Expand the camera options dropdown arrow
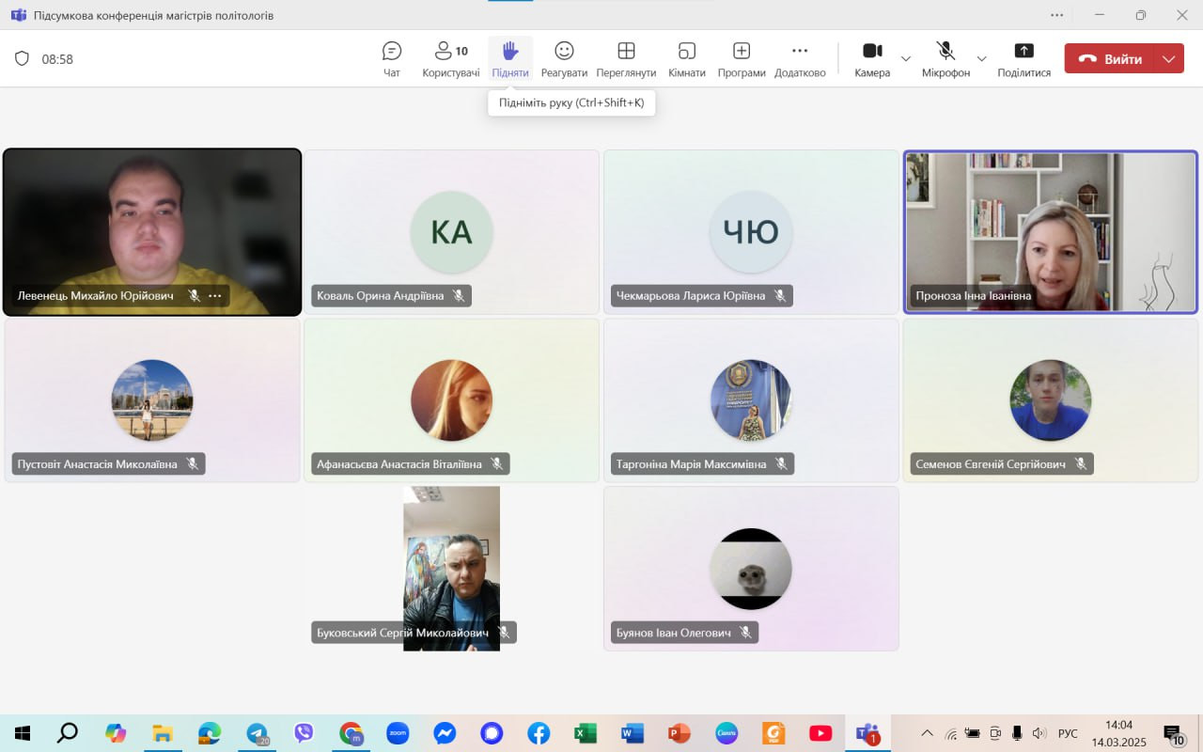Viewport: 1203px width, 752px height. click(x=906, y=58)
